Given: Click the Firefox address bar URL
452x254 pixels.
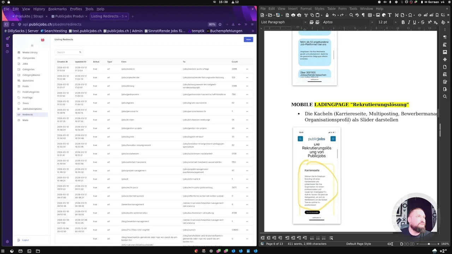Looking at the screenshot, I should pos(52,24).
